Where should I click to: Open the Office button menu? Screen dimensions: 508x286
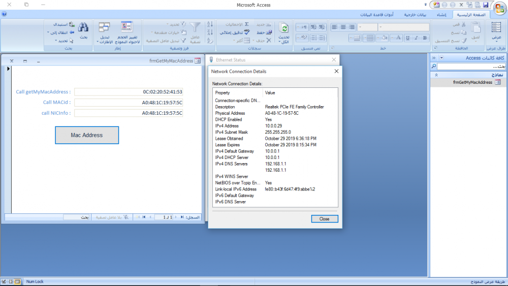click(x=499, y=8)
